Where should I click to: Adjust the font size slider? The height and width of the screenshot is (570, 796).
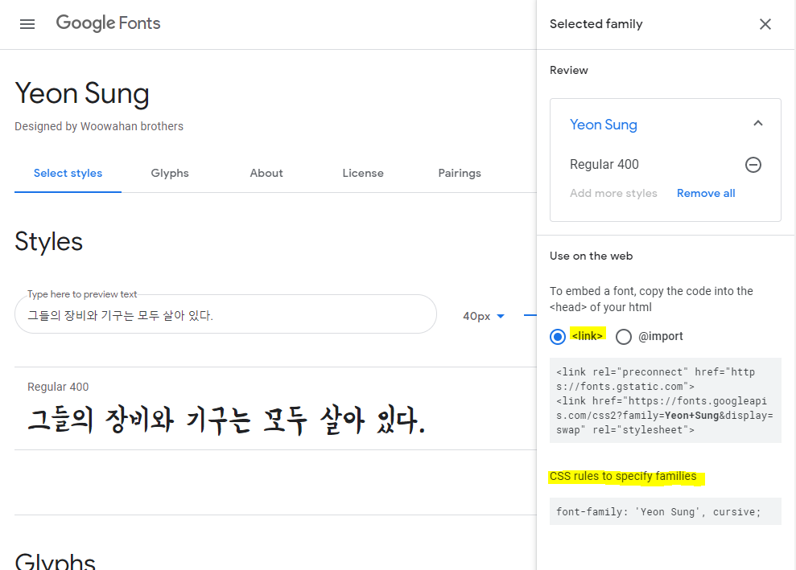530,315
